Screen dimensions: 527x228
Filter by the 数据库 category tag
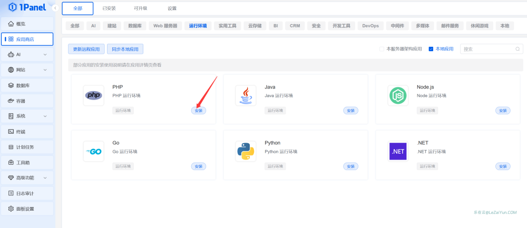pos(135,26)
